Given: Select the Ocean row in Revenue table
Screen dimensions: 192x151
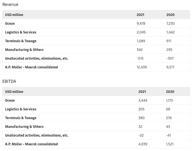Looking at the screenshot, I should [x=10, y=23].
